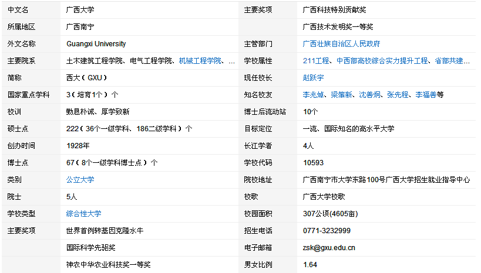Select the name Guangxi University
481x273 pixels.
coord(96,44)
